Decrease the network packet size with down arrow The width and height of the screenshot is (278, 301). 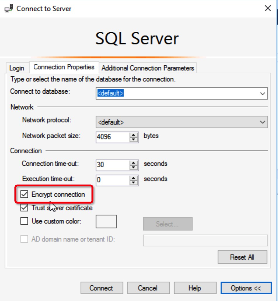(x=134, y=139)
